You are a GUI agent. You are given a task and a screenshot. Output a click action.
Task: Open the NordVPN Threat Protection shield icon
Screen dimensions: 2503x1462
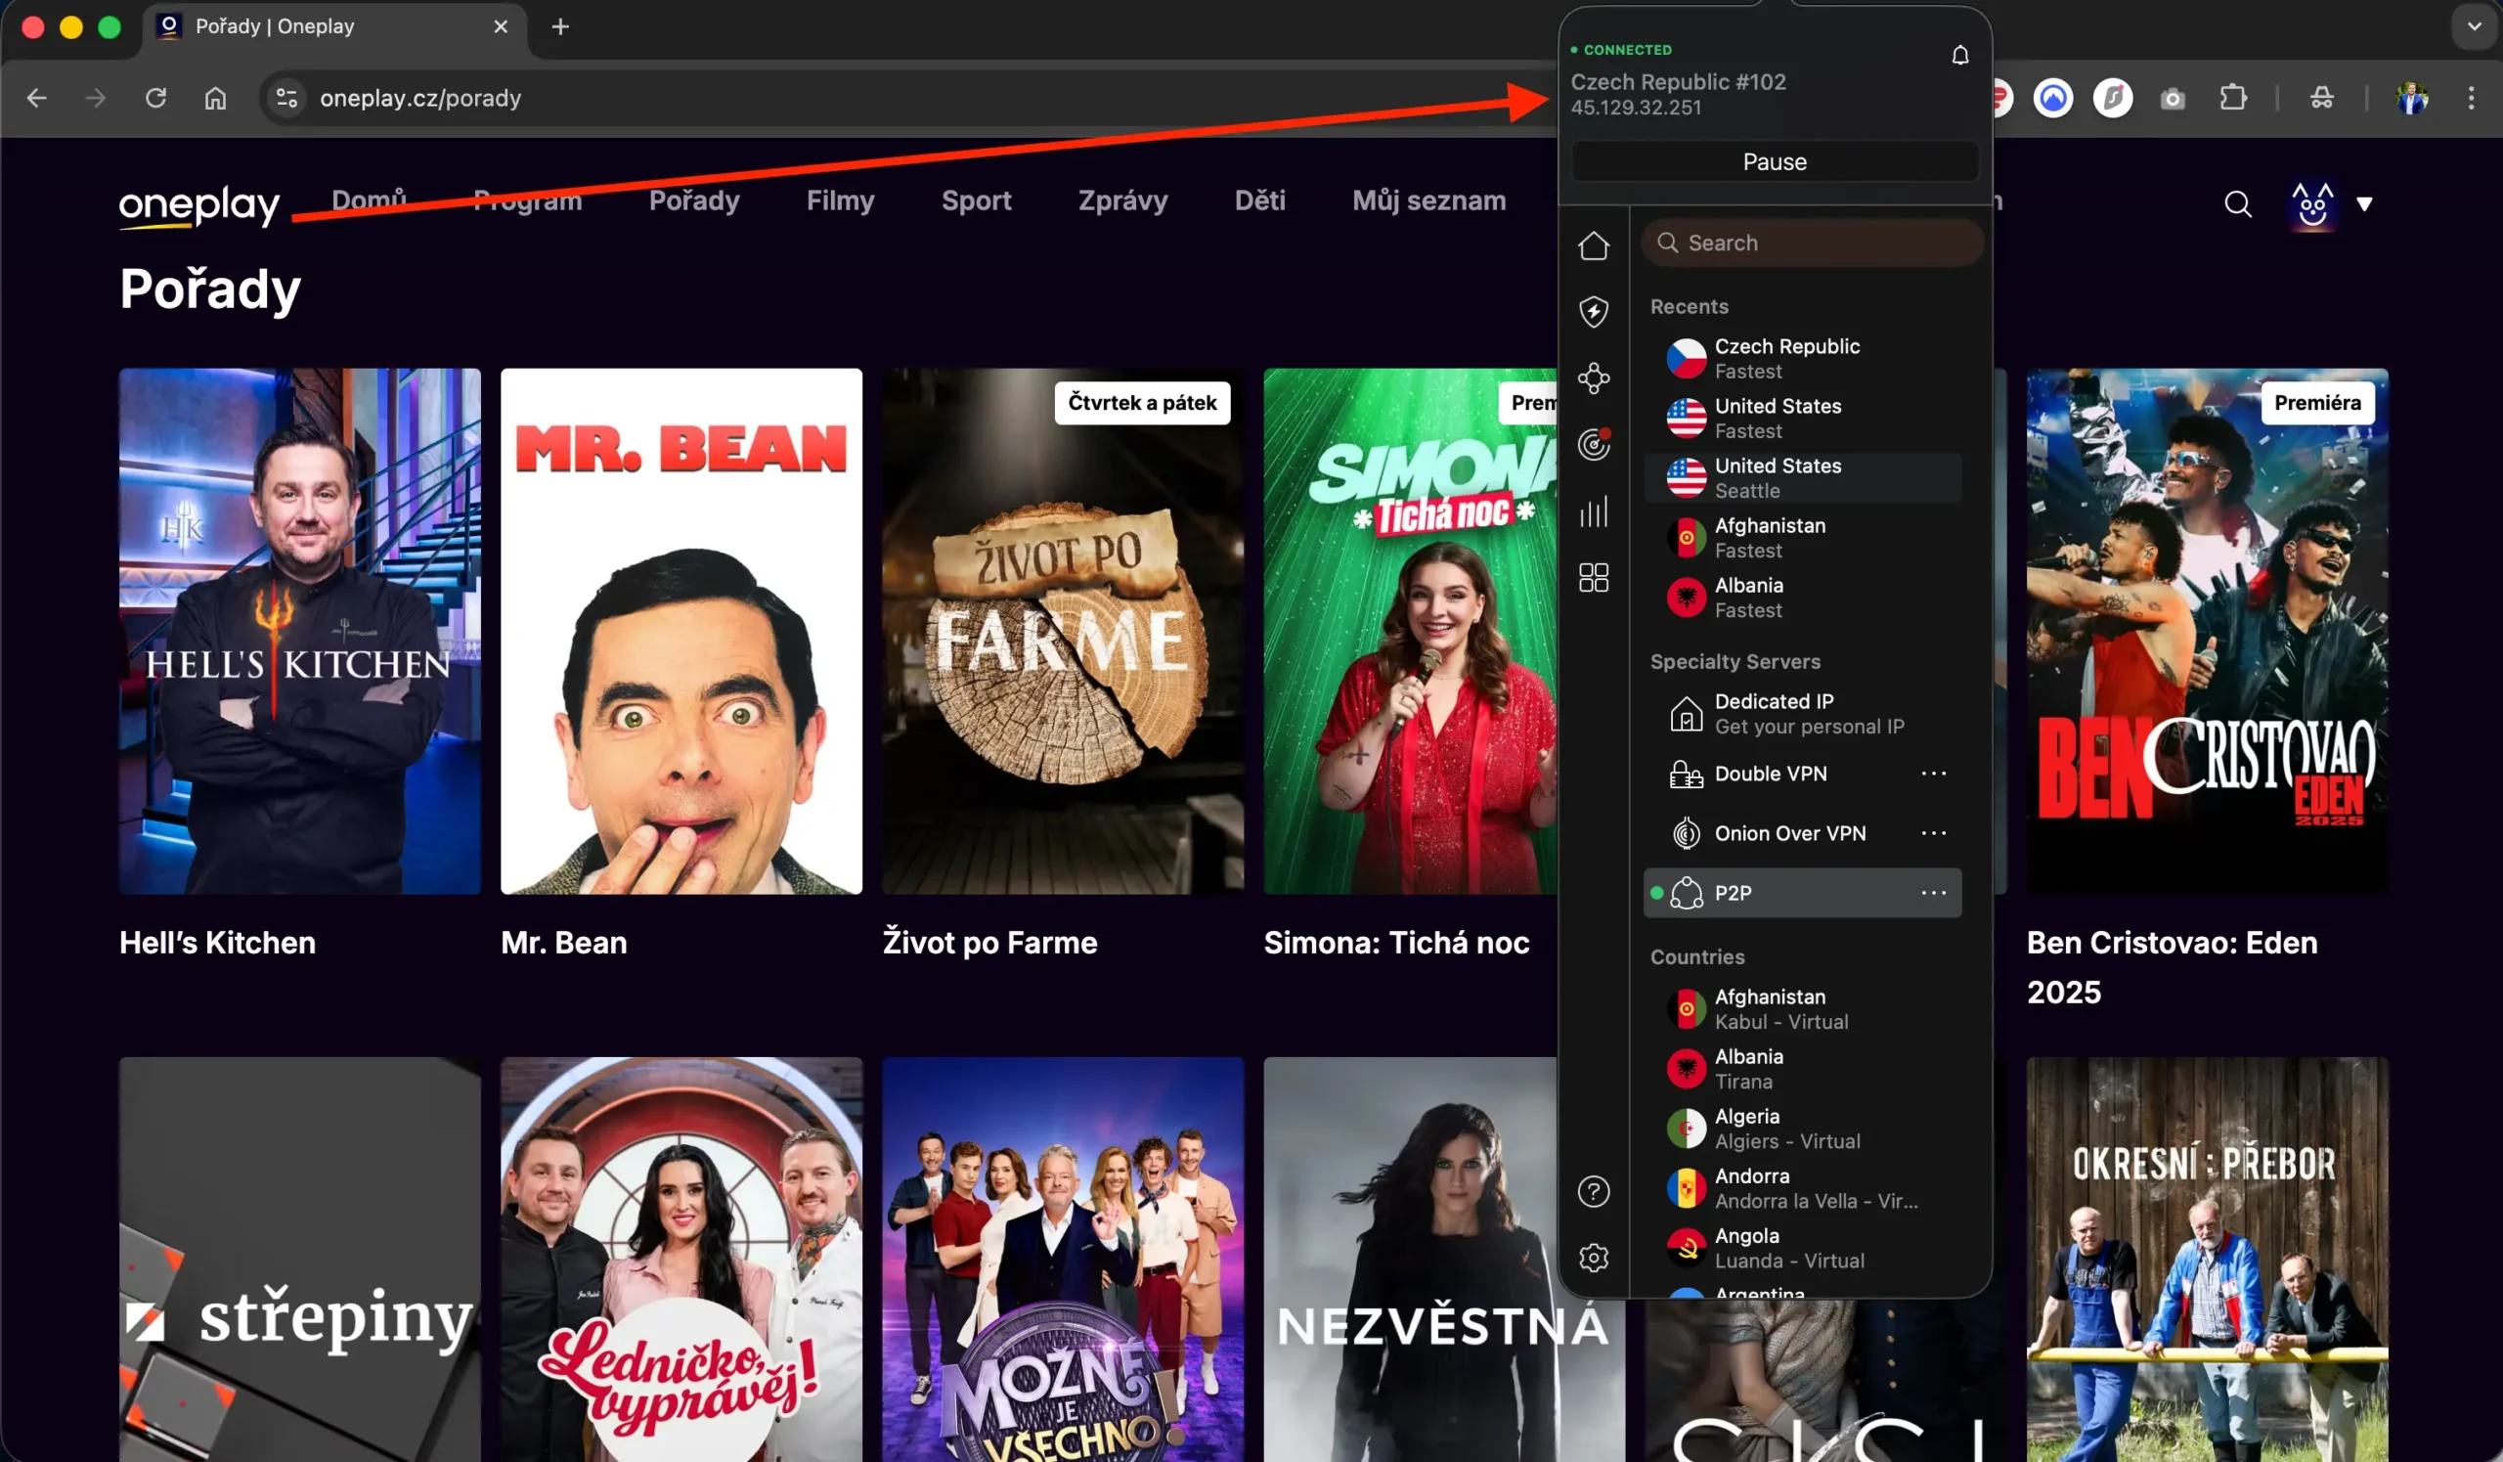click(x=1594, y=311)
